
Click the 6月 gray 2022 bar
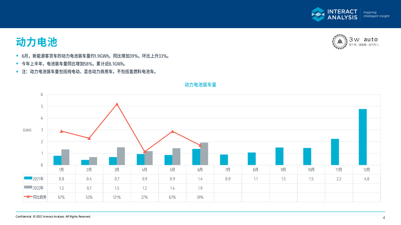[x=204, y=154]
